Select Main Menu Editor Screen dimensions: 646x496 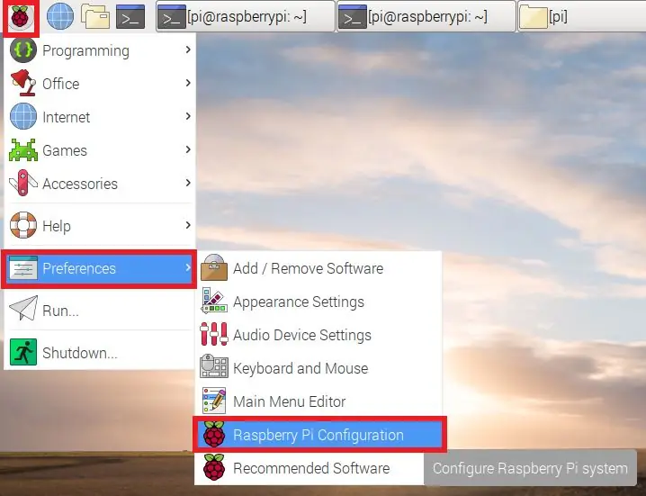click(x=319, y=401)
